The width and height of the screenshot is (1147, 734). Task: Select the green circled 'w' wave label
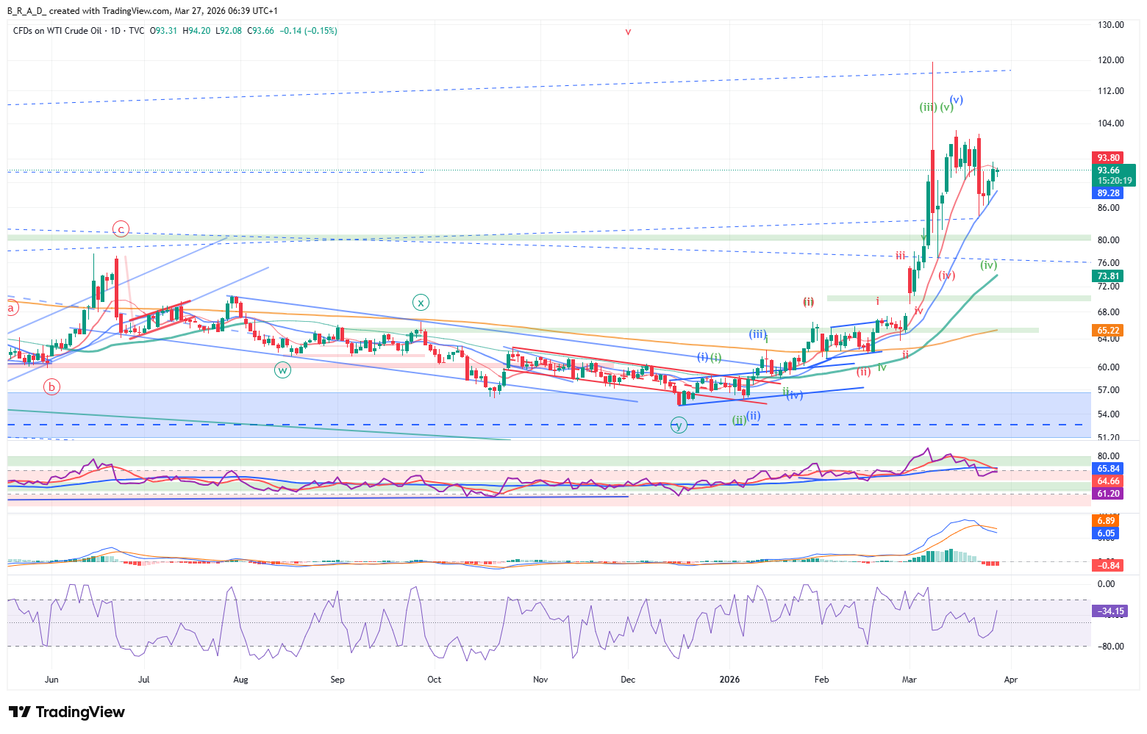[x=282, y=370]
